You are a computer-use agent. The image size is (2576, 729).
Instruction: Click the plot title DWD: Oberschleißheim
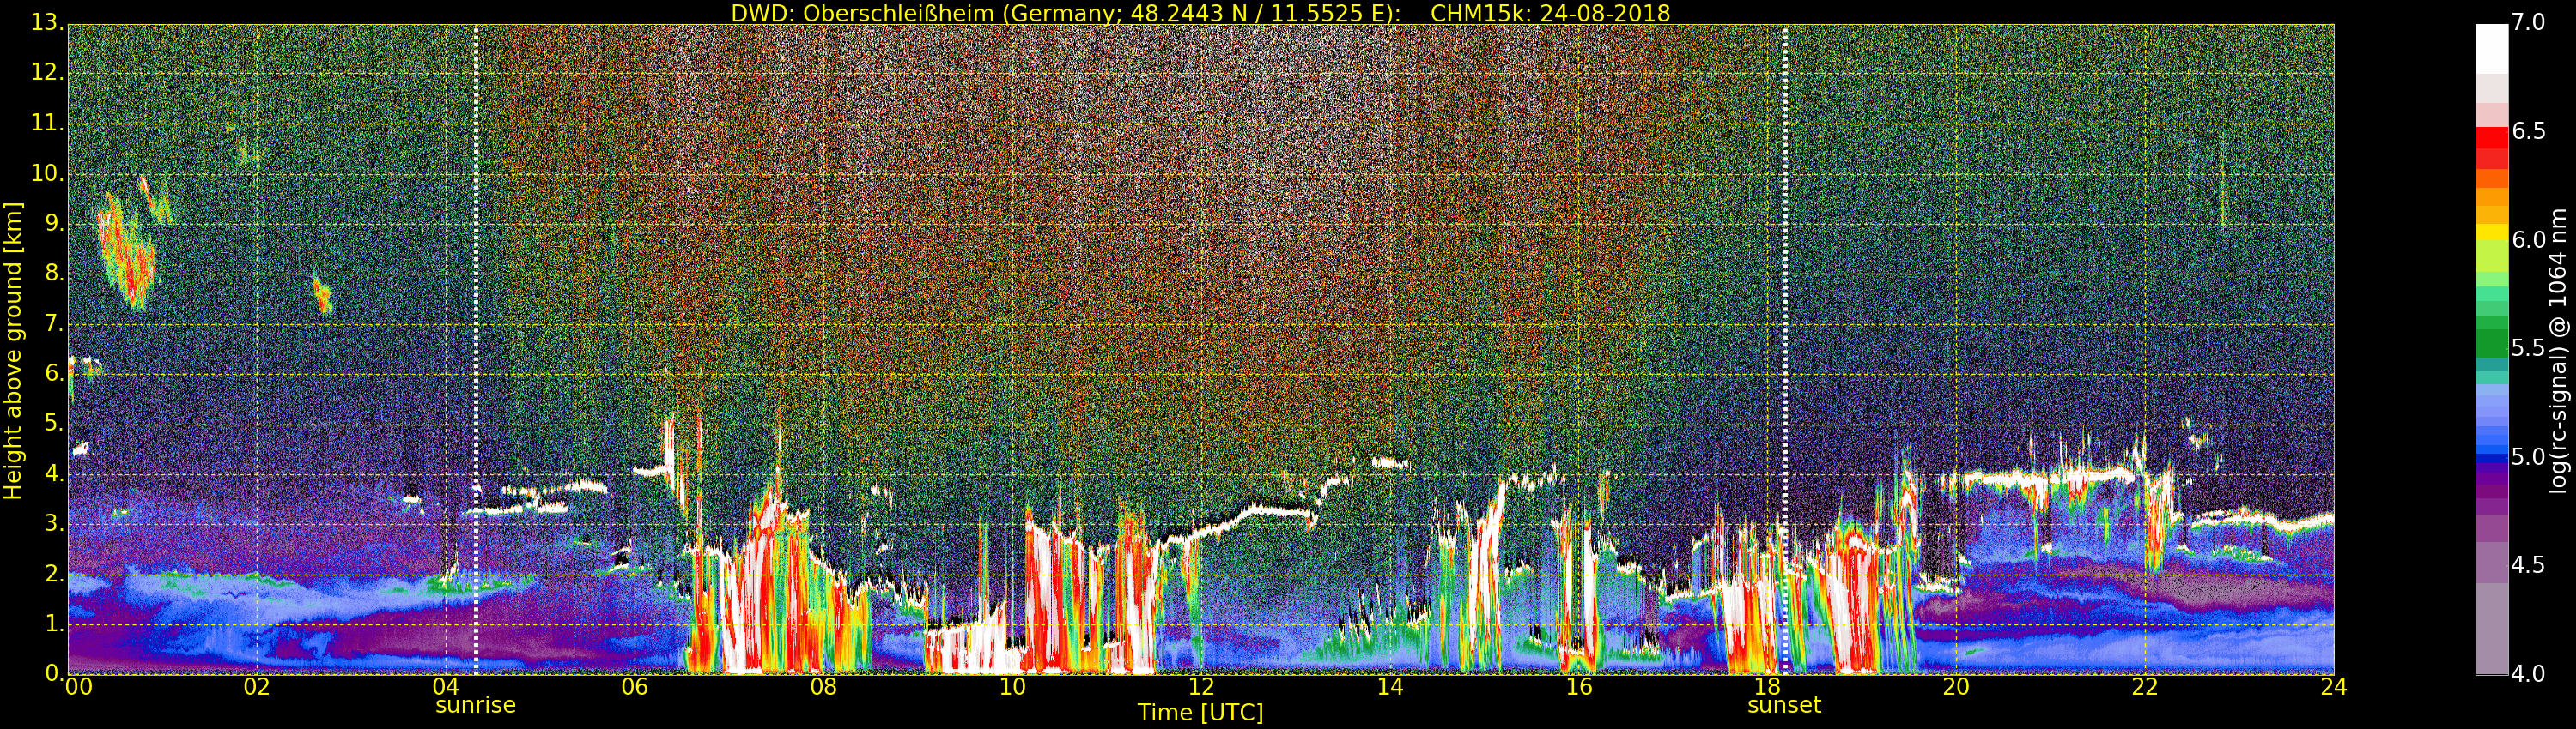[861, 13]
